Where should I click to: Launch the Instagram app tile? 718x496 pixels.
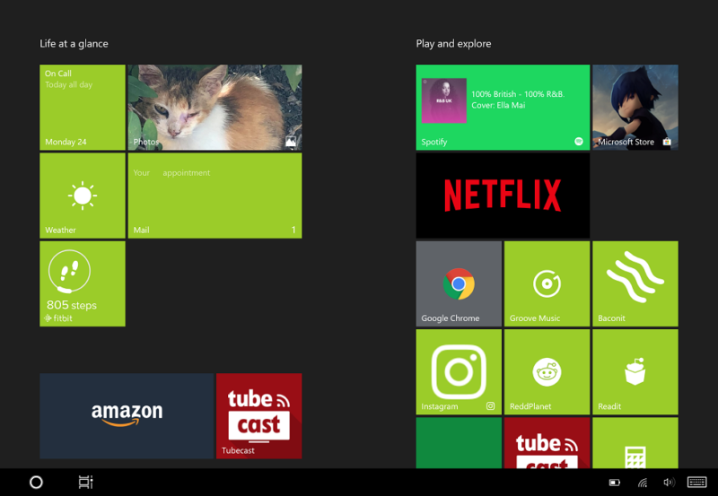click(x=459, y=371)
